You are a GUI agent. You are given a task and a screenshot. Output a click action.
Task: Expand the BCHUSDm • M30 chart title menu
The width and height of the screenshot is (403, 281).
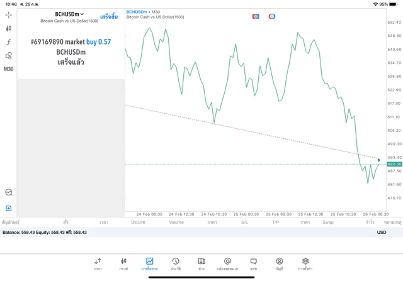coord(143,11)
